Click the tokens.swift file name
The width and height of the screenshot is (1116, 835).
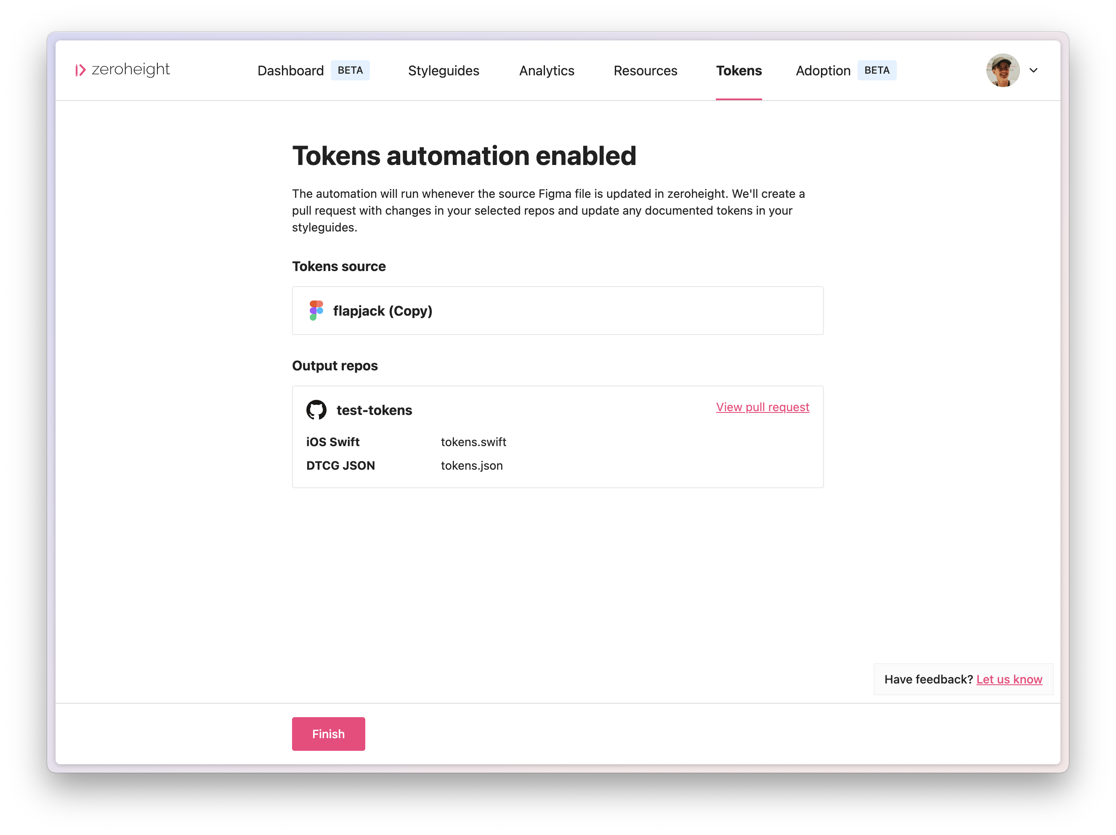[x=473, y=442]
